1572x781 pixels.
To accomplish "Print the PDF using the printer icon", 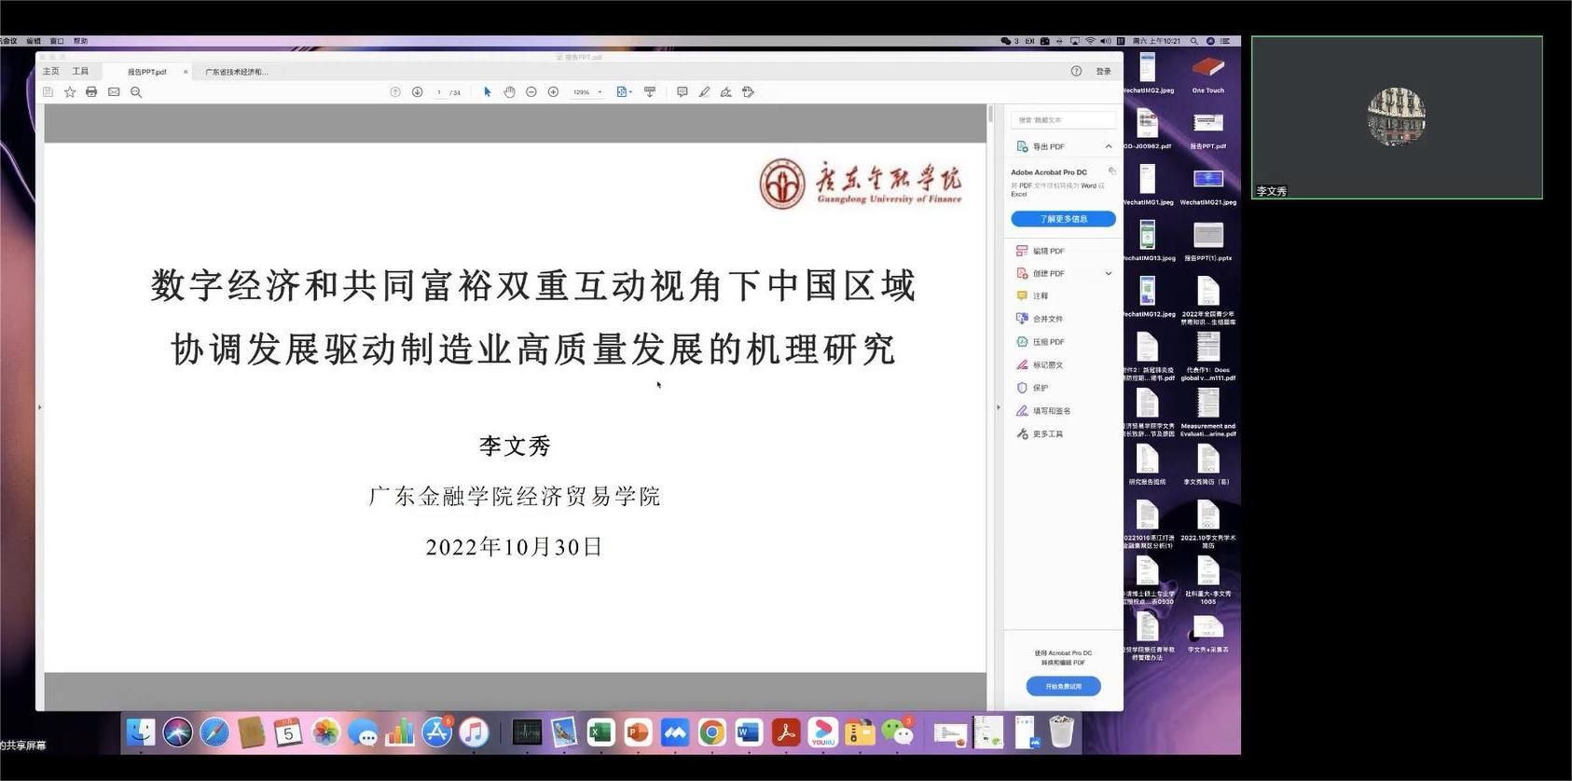I will [91, 92].
